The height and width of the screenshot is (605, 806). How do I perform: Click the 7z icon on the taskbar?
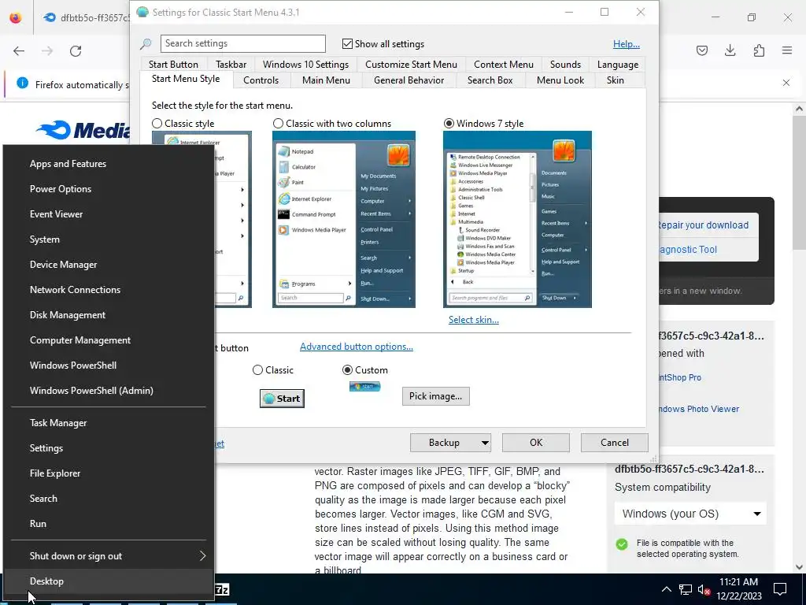pos(221,589)
